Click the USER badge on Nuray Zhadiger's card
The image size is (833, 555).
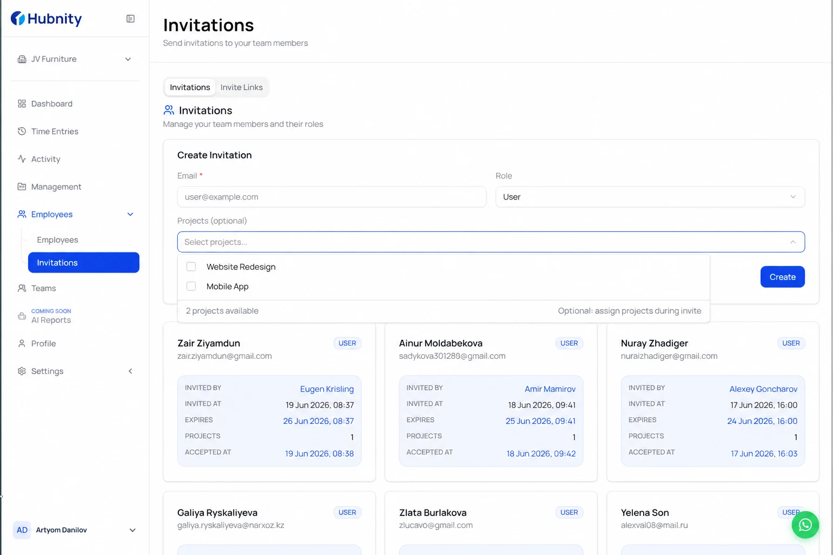click(791, 343)
